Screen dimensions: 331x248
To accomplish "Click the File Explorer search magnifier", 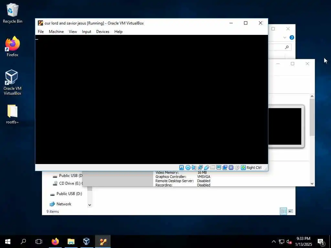I will click(287, 47).
